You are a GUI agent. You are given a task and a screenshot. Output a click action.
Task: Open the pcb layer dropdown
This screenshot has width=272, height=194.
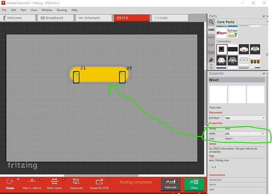coord(245,118)
